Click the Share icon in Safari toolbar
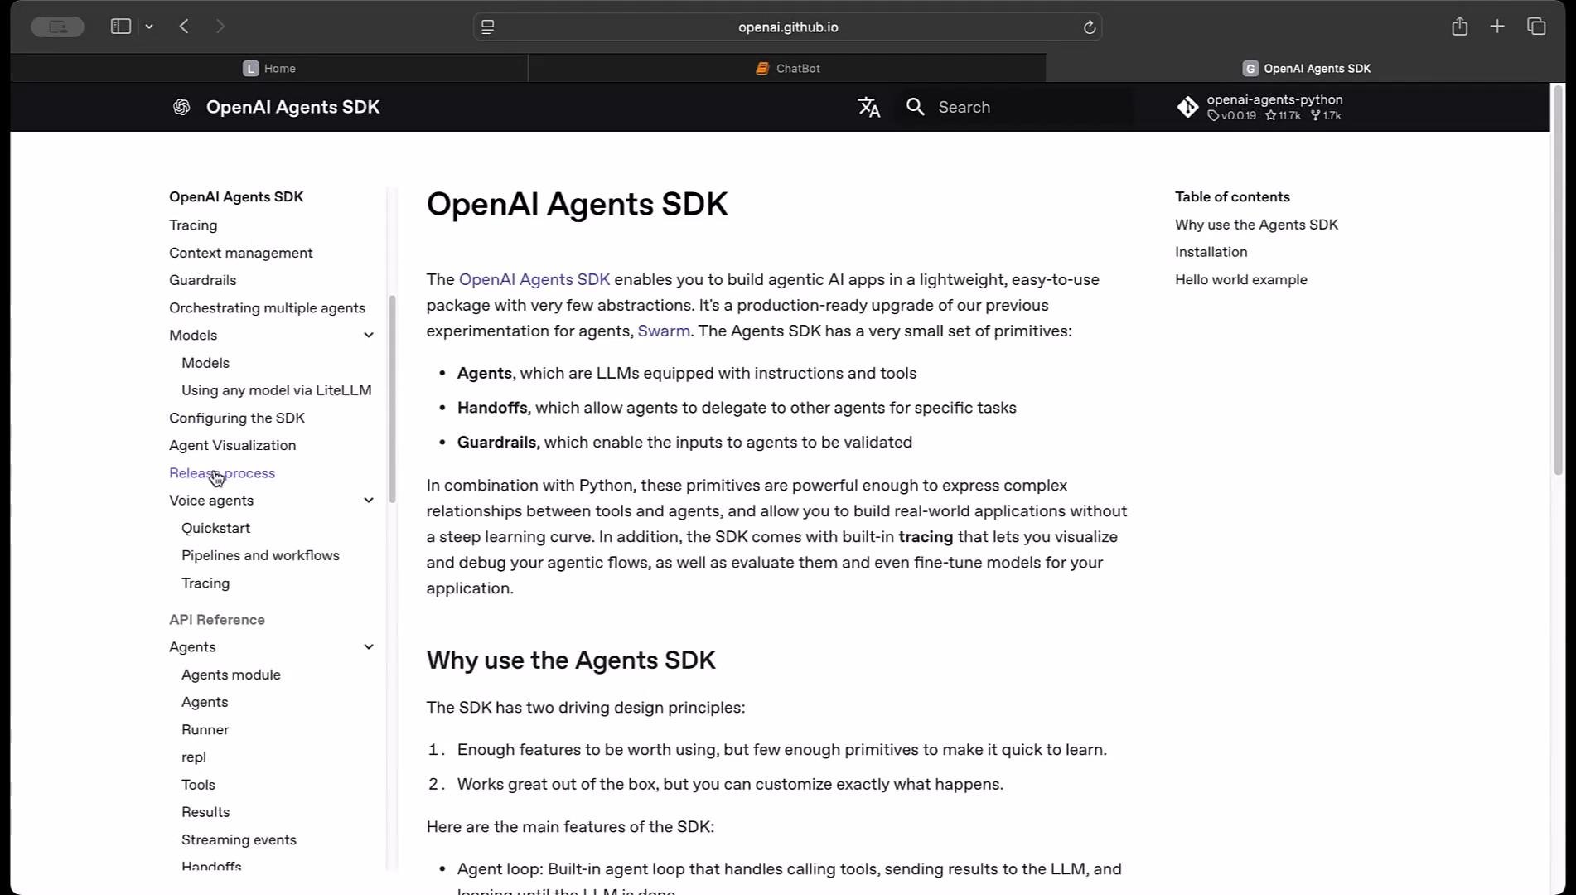Viewport: 1576px width, 895px height. (x=1459, y=27)
